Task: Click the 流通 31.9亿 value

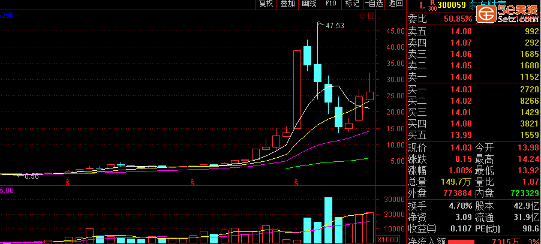Action: tap(527, 218)
